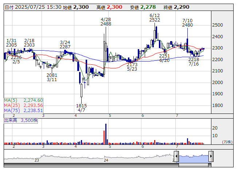Viewport: 238px width, 171px height.
Task: Click the 出来高 3,500株 volume label
Action: [x=21, y=120]
